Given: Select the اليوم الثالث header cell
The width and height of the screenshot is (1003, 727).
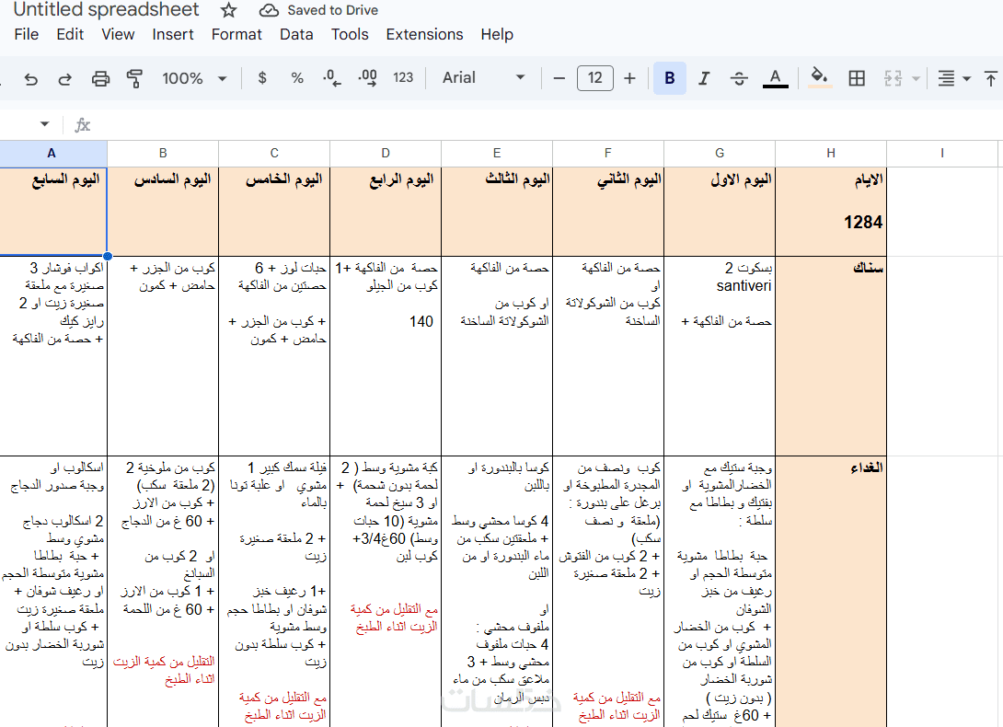Looking at the screenshot, I should click(497, 212).
